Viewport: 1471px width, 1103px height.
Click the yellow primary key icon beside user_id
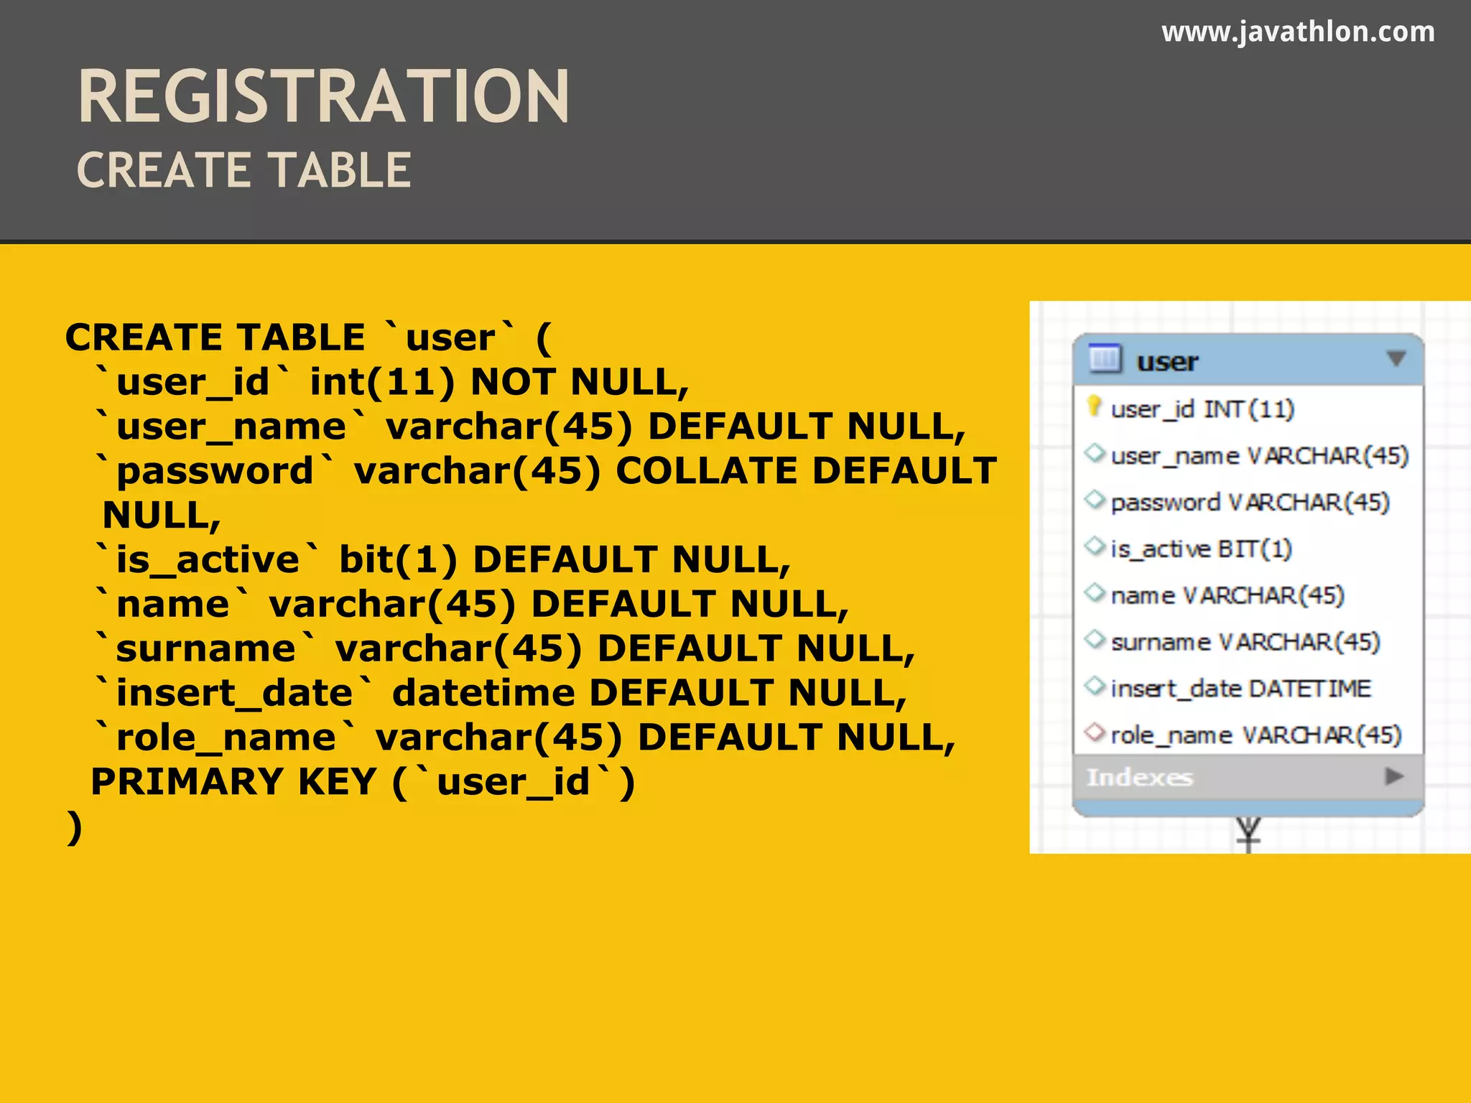coord(1094,406)
